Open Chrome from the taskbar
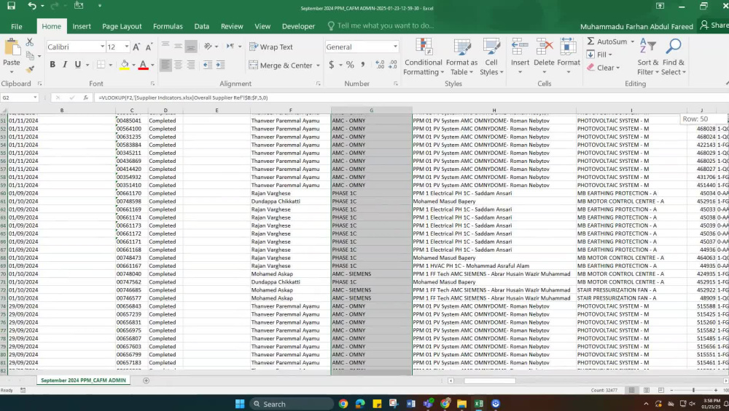Image resolution: width=729 pixels, height=411 pixels. 343,404
